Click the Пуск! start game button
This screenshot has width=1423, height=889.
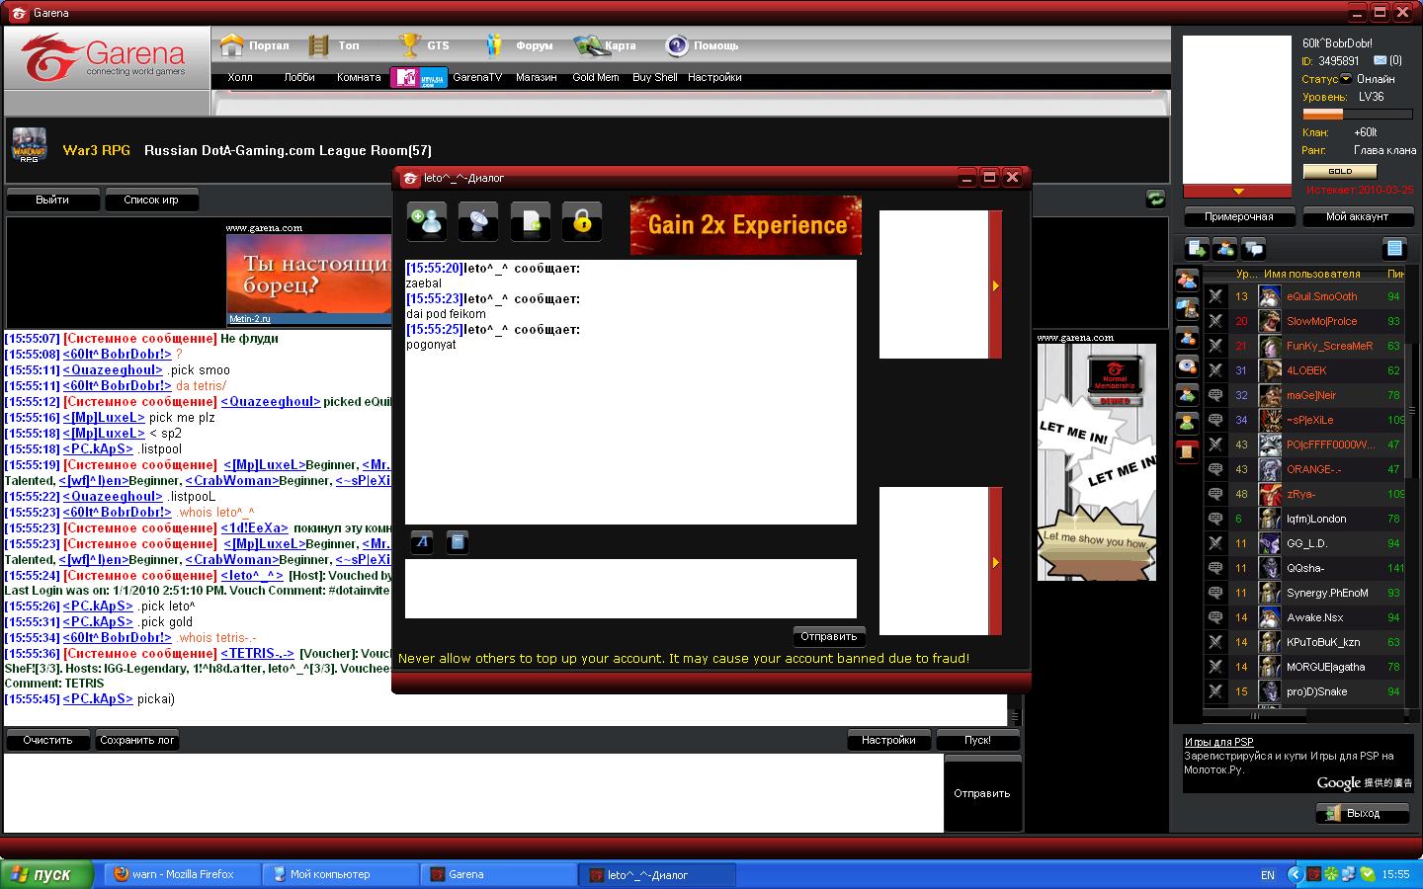tap(977, 740)
